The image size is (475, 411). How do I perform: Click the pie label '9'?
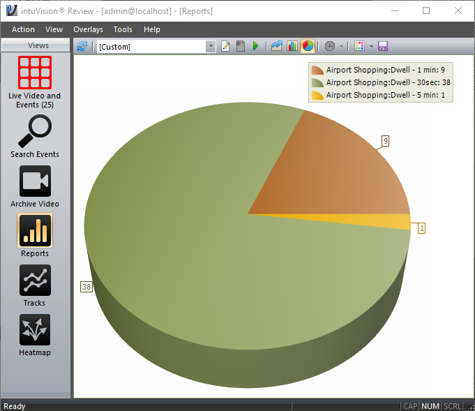click(x=385, y=141)
